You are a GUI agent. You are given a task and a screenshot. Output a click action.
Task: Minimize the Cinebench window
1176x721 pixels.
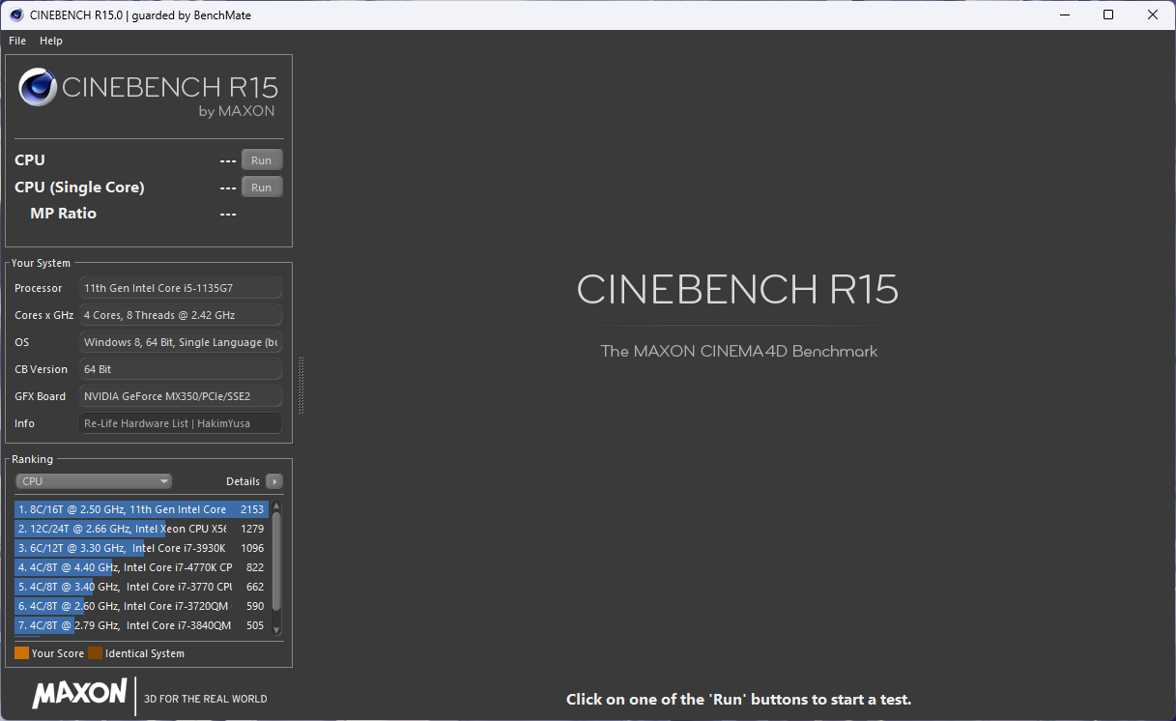pyautogui.click(x=1064, y=14)
